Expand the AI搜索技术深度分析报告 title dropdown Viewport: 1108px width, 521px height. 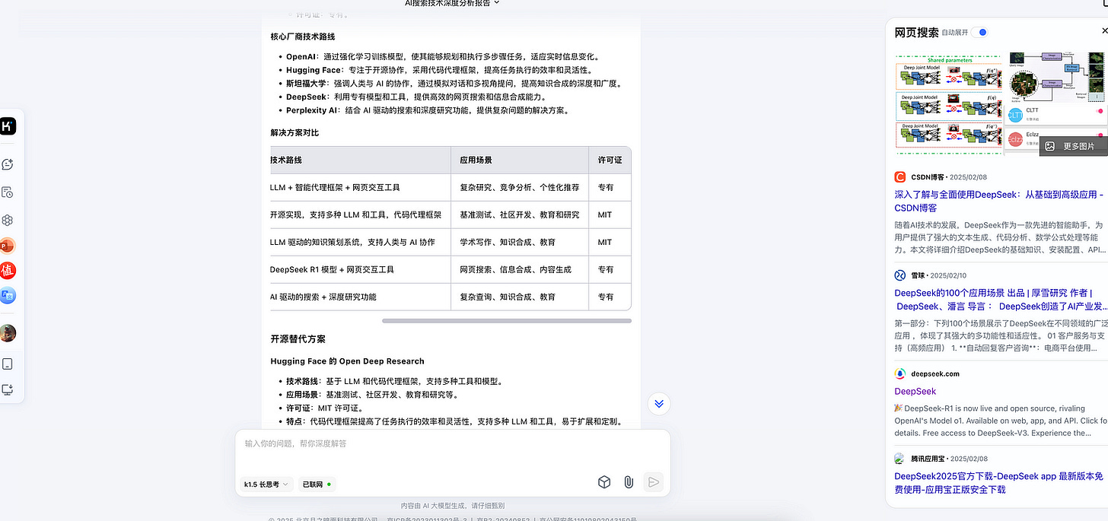452,3
